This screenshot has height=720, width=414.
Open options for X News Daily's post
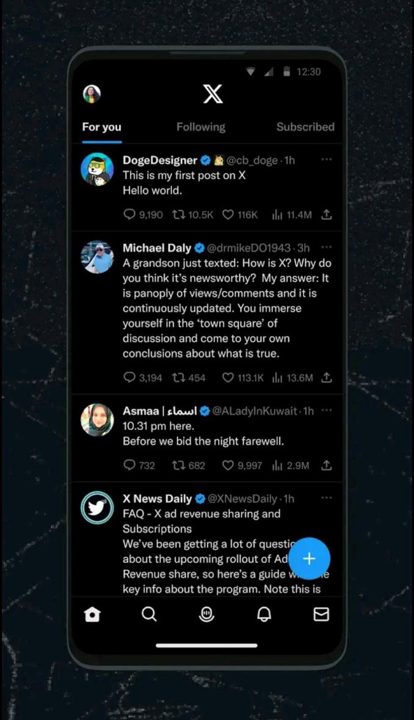tap(326, 498)
